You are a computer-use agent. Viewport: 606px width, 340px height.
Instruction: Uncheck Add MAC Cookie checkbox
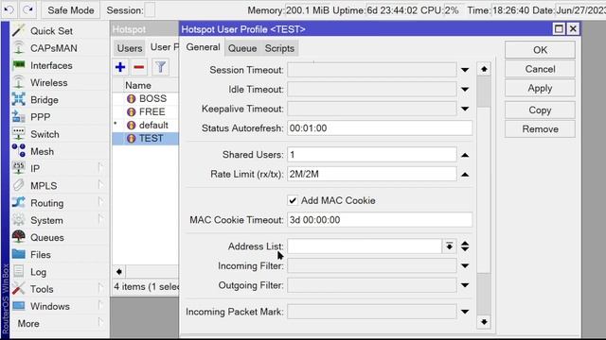point(293,200)
